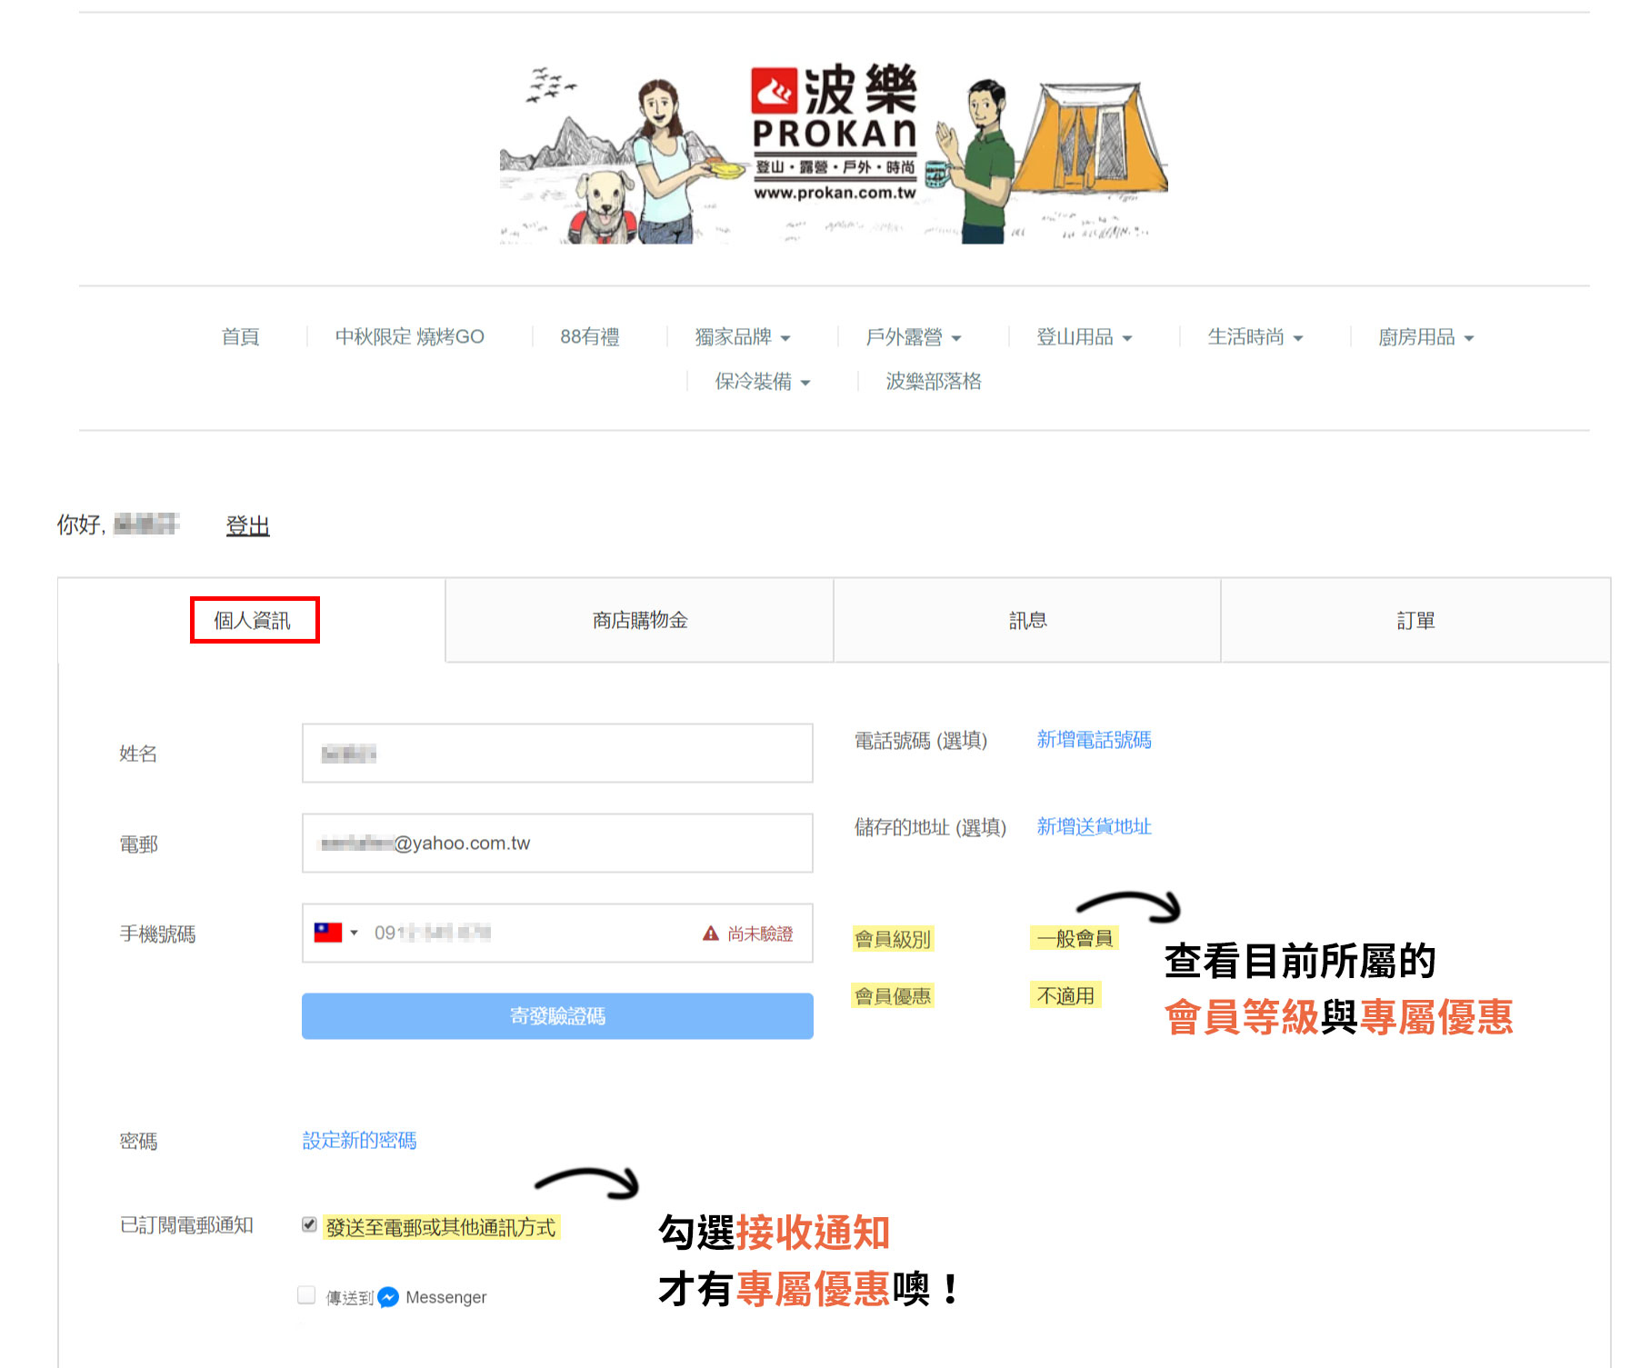
Task: Open the 戶外露營 dropdown menu
Action: coord(913,337)
